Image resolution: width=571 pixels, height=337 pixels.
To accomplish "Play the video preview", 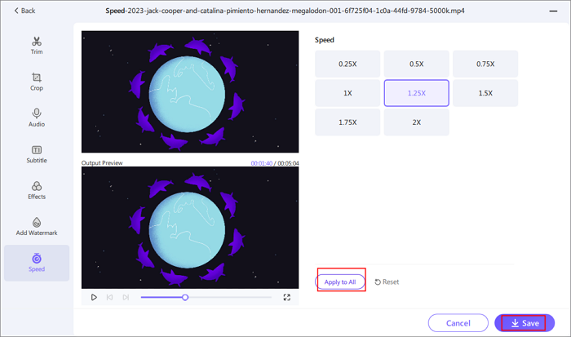I will 94,298.
